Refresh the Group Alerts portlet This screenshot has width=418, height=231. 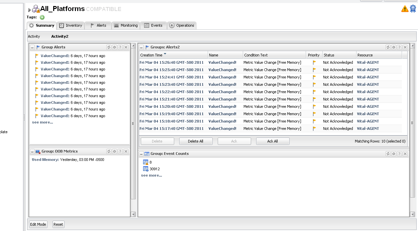click(x=109, y=47)
